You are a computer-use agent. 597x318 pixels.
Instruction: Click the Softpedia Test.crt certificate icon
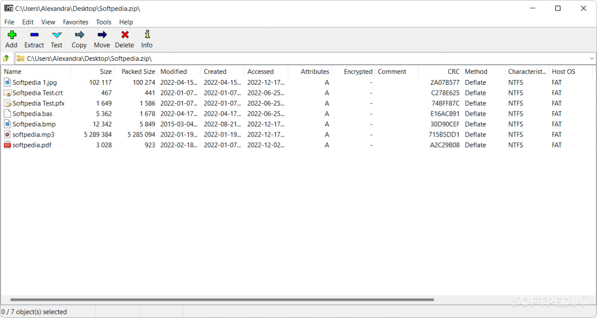pos(7,93)
